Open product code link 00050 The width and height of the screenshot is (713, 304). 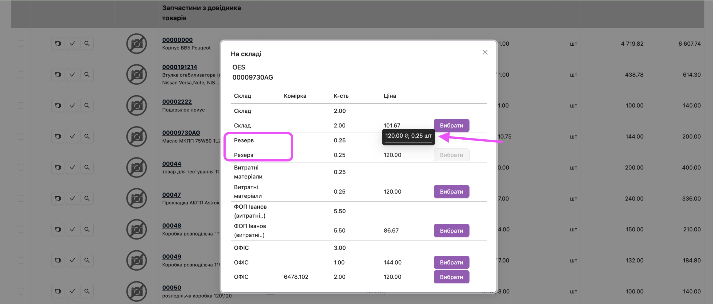point(172,288)
